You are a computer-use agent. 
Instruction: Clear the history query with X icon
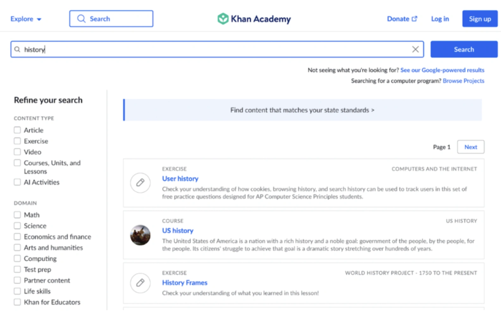[x=415, y=49]
